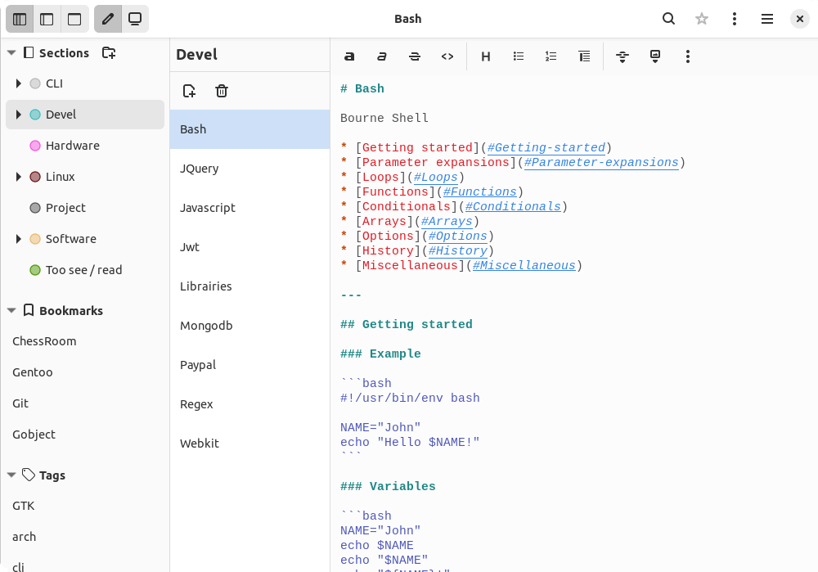This screenshot has height=572, width=818.
Task: Expand the Software section
Action: [18, 238]
